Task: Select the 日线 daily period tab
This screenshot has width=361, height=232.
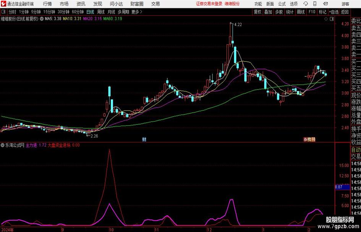Action: pos(90,12)
